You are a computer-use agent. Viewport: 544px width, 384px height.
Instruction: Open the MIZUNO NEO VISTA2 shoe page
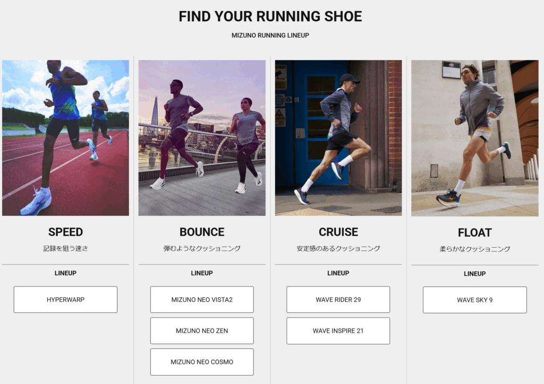202,300
